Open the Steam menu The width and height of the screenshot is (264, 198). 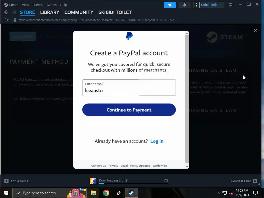click(x=14, y=5)
